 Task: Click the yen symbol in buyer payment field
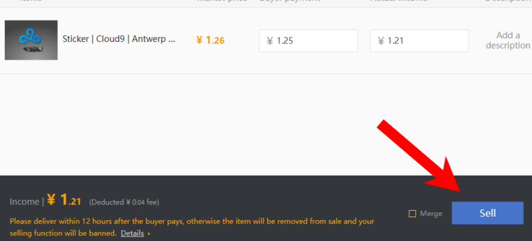[270, 41]
